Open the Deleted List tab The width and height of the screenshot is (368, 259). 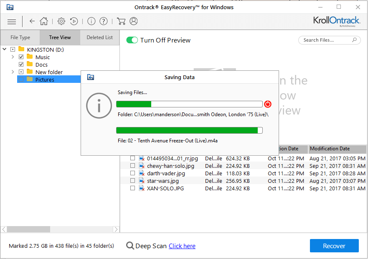(x=100, y=37)
